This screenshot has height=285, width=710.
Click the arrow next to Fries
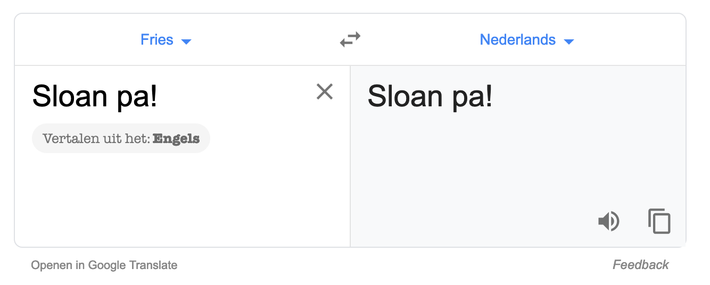pos(186,41)
